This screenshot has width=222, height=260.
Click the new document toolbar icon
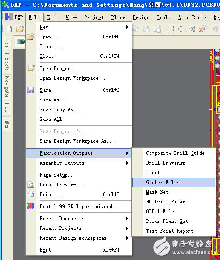9,29
